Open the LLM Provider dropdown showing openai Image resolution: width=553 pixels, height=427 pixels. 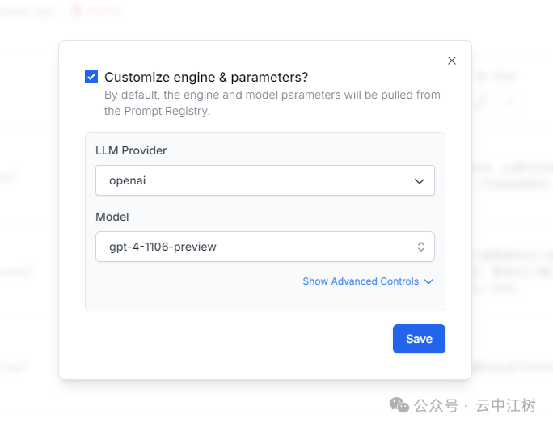[x=264, y=181]
